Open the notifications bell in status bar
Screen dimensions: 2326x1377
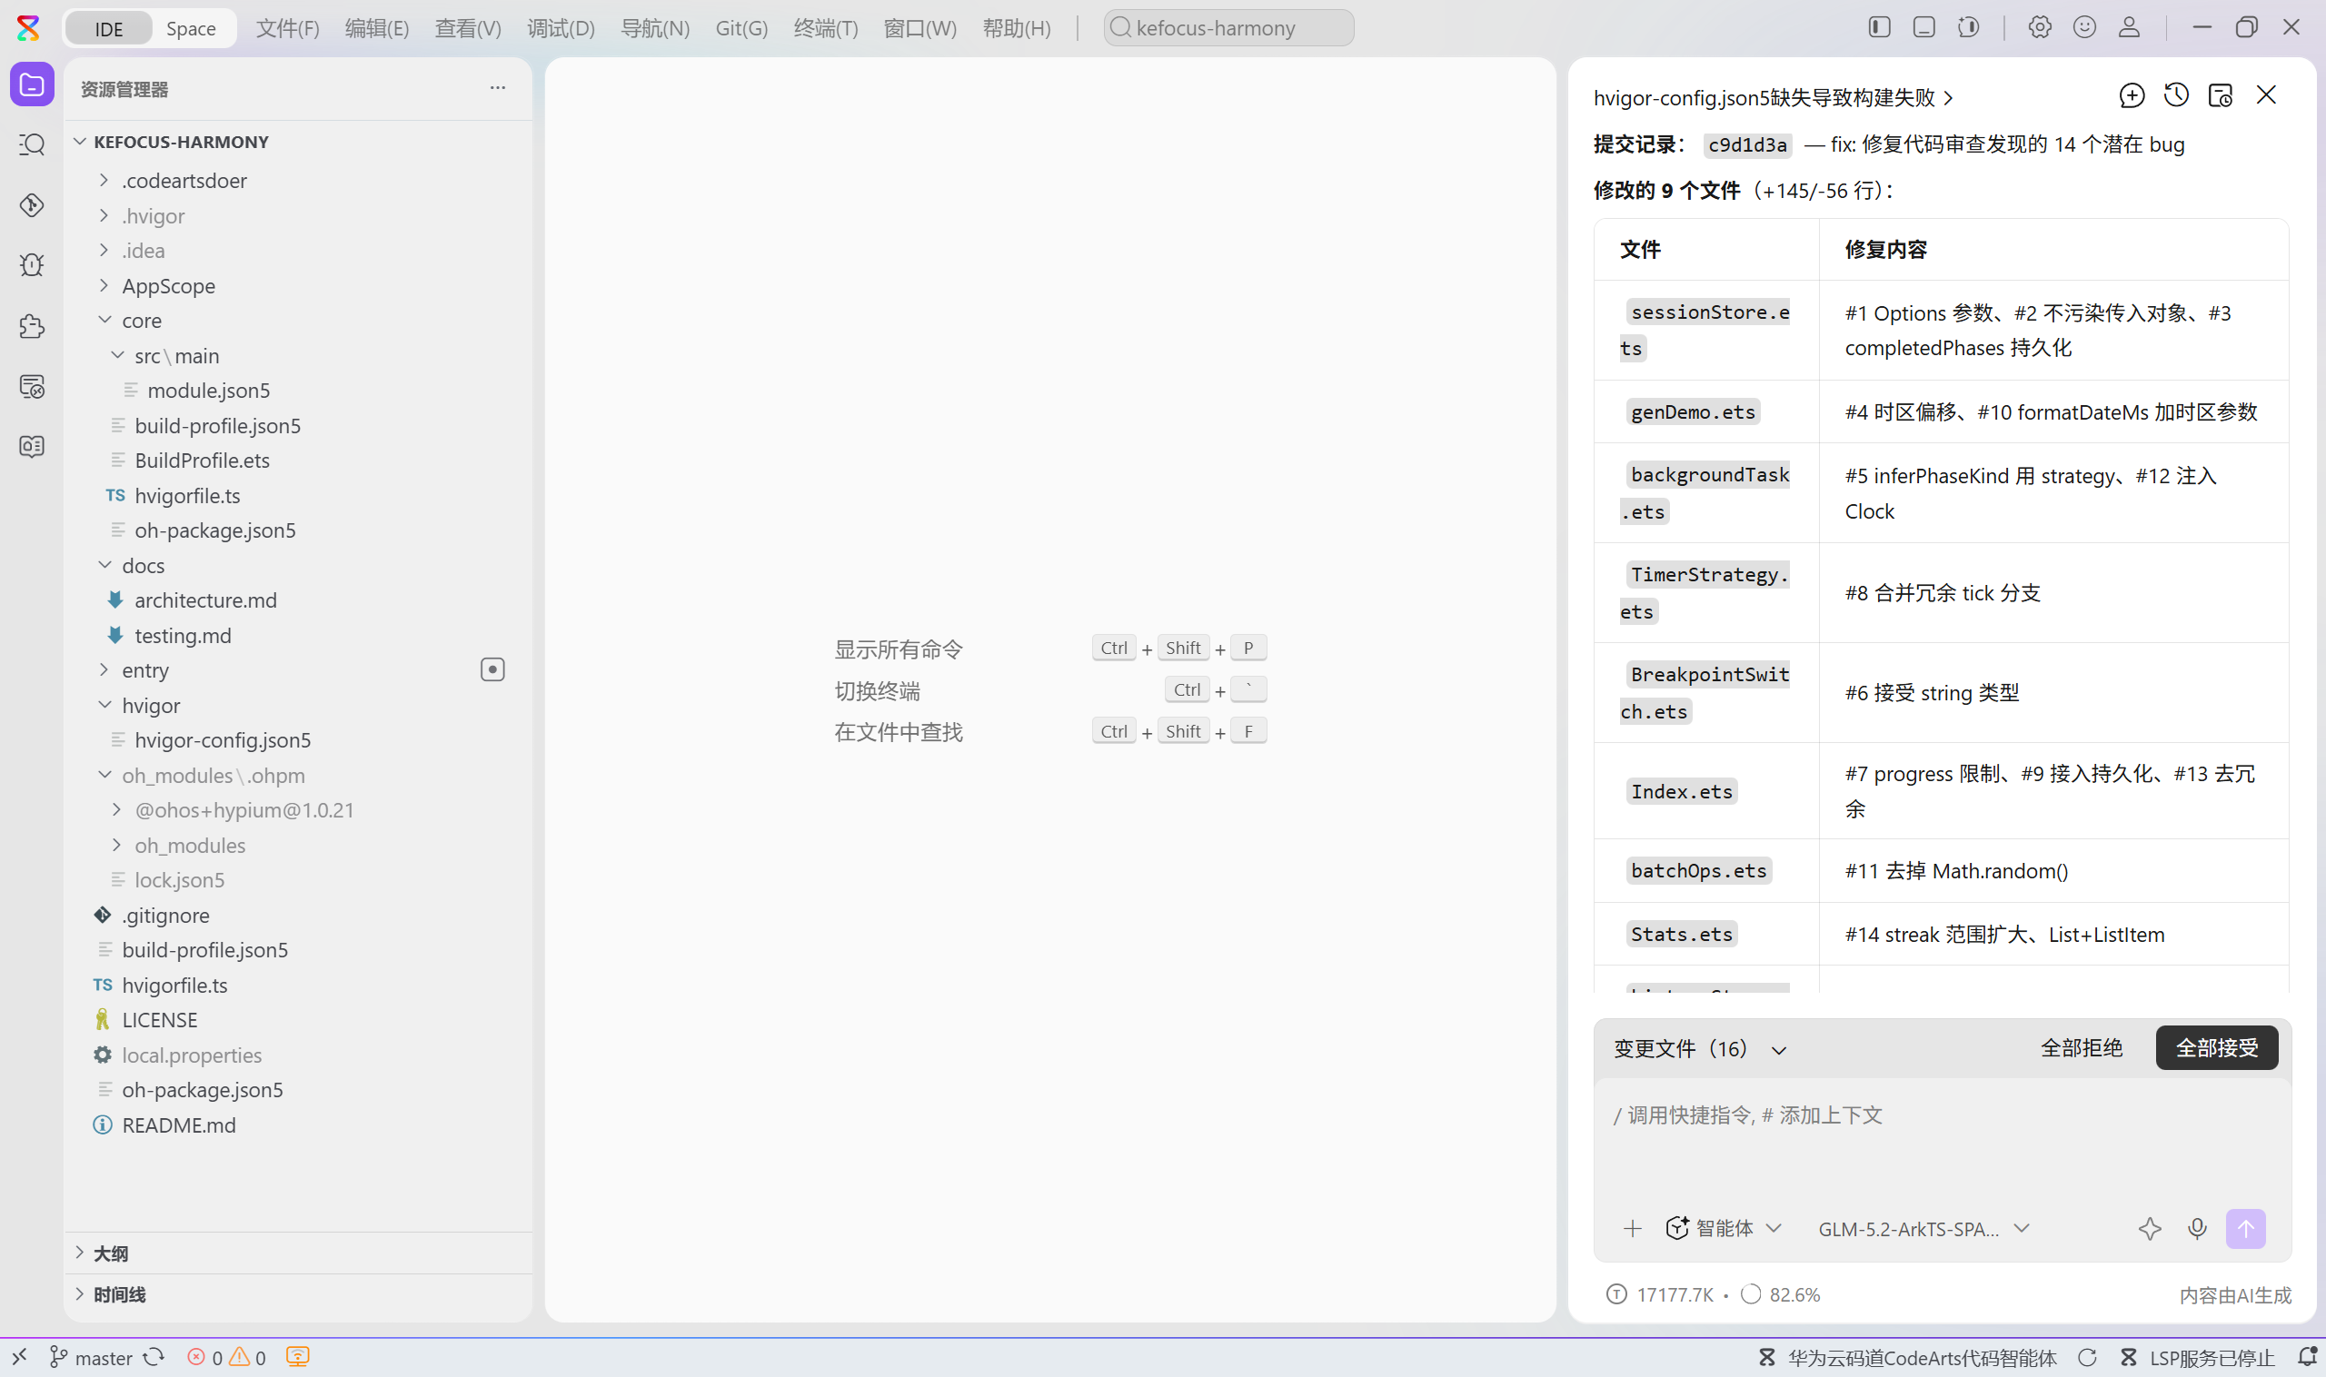(2308, 1358)
